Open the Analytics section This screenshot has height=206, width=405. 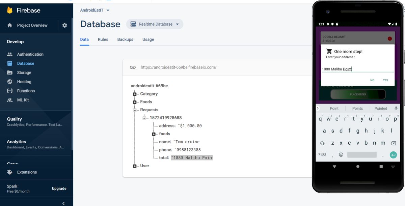point(36,144)
